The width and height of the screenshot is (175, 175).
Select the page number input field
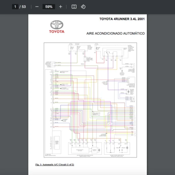click(15, 7)
